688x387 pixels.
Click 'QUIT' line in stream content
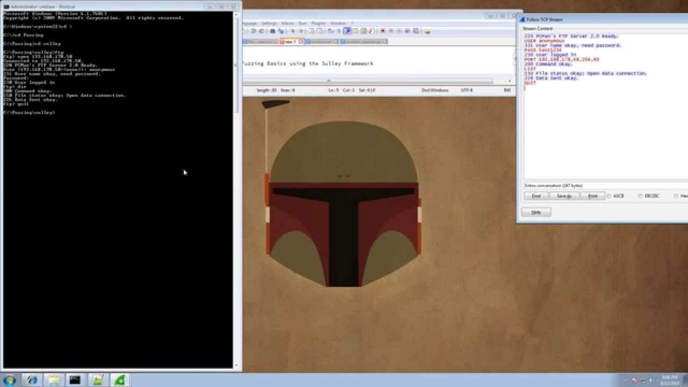pos(530,83)
